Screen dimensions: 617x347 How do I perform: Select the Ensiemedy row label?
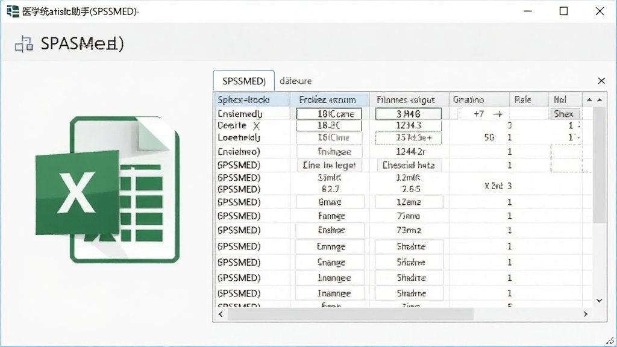(x=240, y=114)
